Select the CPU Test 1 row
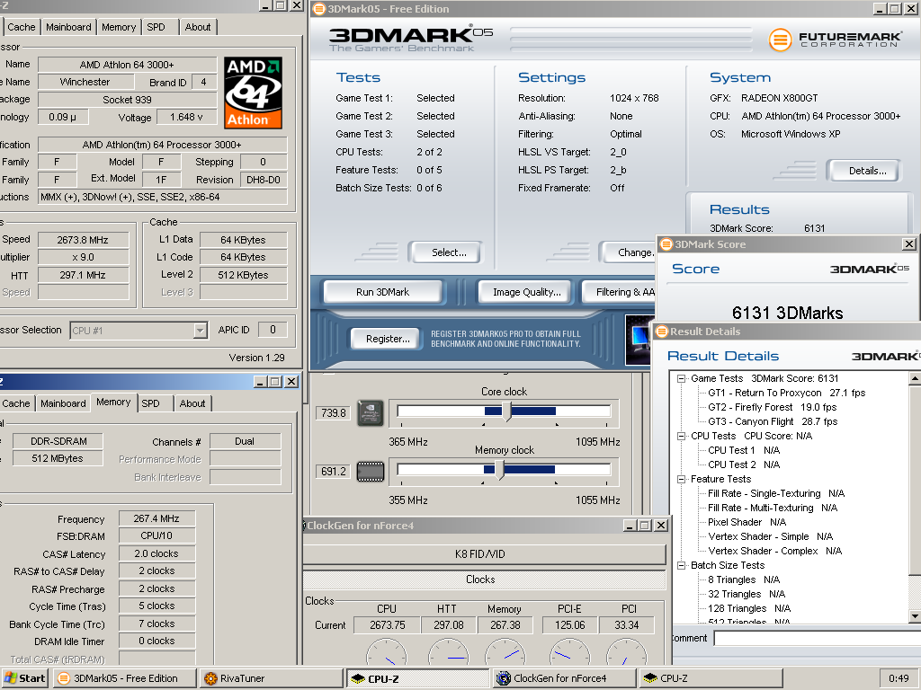Image resolution: width=921 pixels, height=690 pixels. pyautogui.click(x=744, y=451)
